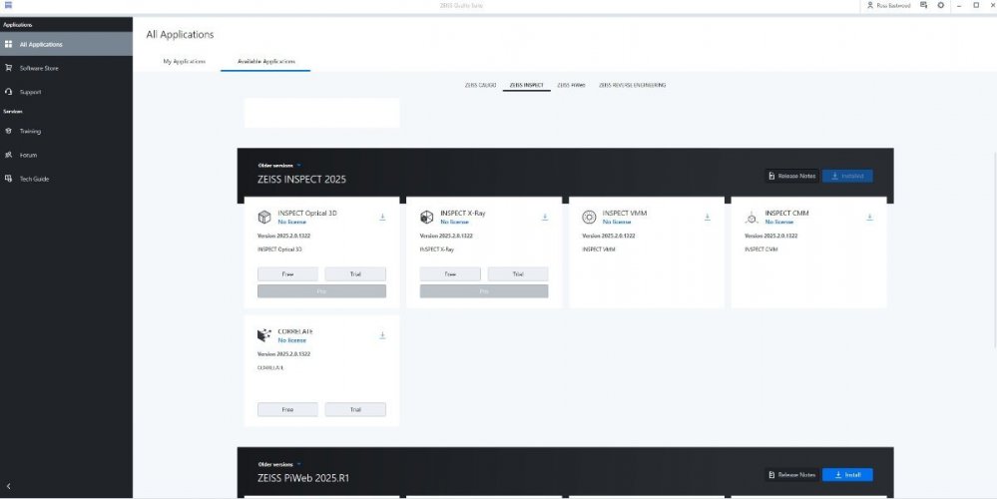Open the notifications icon in title bar

point(924,5)
